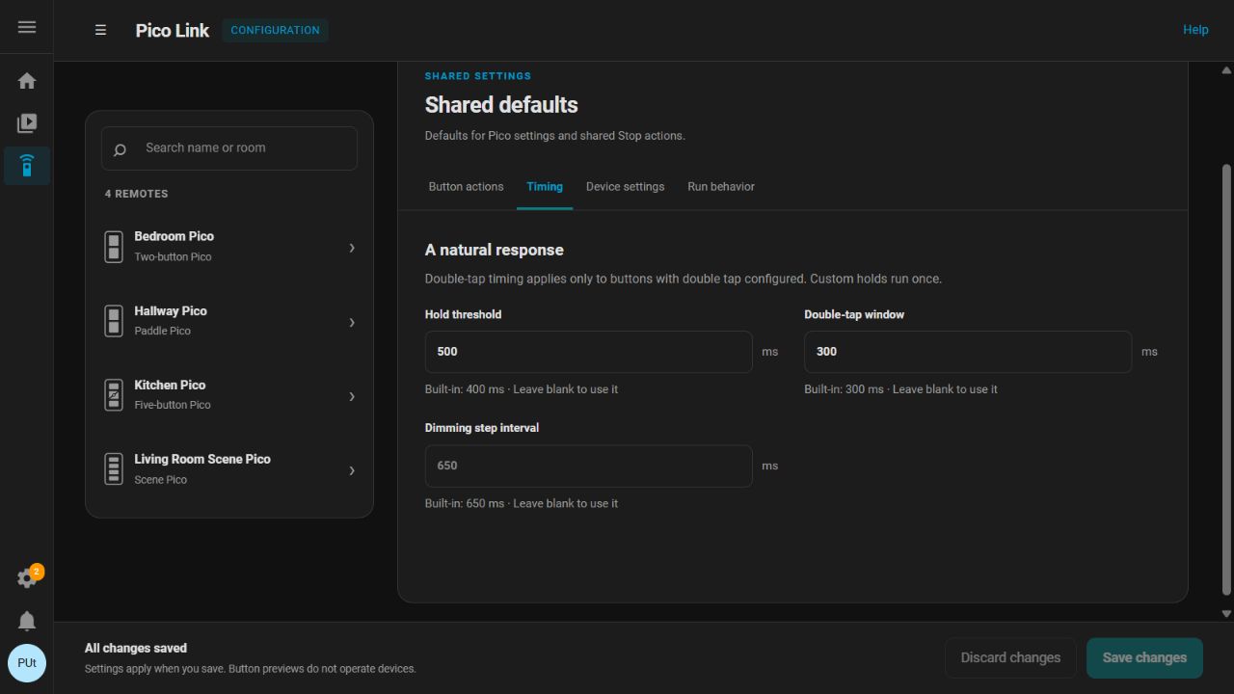Select the Hallway Pico name text
This screenshot has height=694, width=1234.
pyautogui.click(x=171, y=310)
